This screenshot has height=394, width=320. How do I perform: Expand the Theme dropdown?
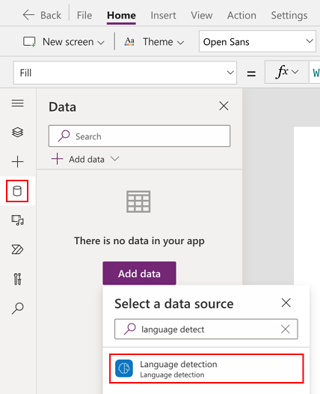pos(154,42)
